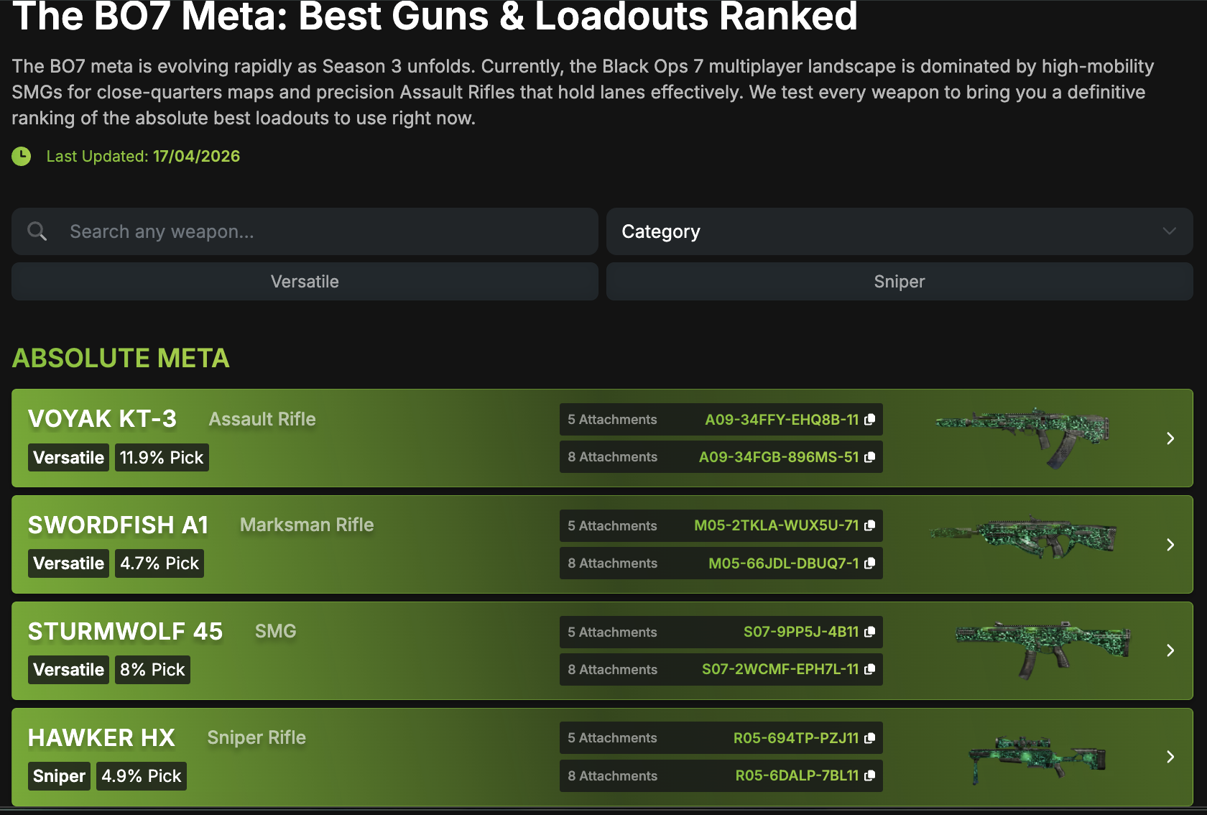This screenshot has height=815, width=1207.
Task: Open the Category dropdown
Action: tap(899, 231)
